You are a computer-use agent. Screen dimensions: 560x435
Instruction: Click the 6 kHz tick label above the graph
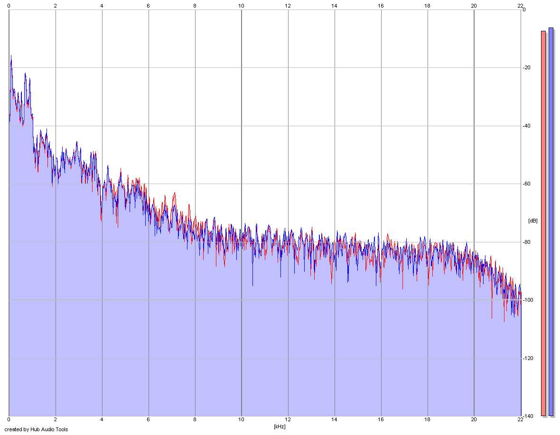click(x=148, y=6)
